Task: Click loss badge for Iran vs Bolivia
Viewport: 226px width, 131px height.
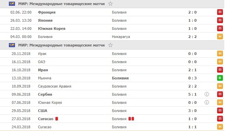Action: pos(220,70)
